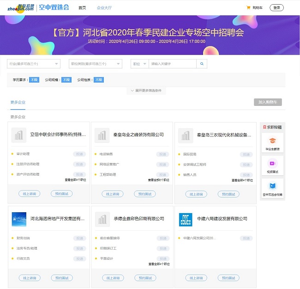Open the 职位 search type dropdown
The width and height of the screenshot is (300, 289).
pyautogui.click(x=140, y=64)
